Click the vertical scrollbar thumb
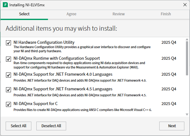The image size is (190, 136). [187, 58]
